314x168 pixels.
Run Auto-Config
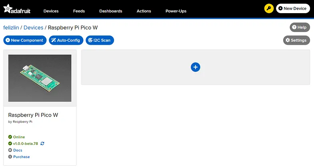66,40
